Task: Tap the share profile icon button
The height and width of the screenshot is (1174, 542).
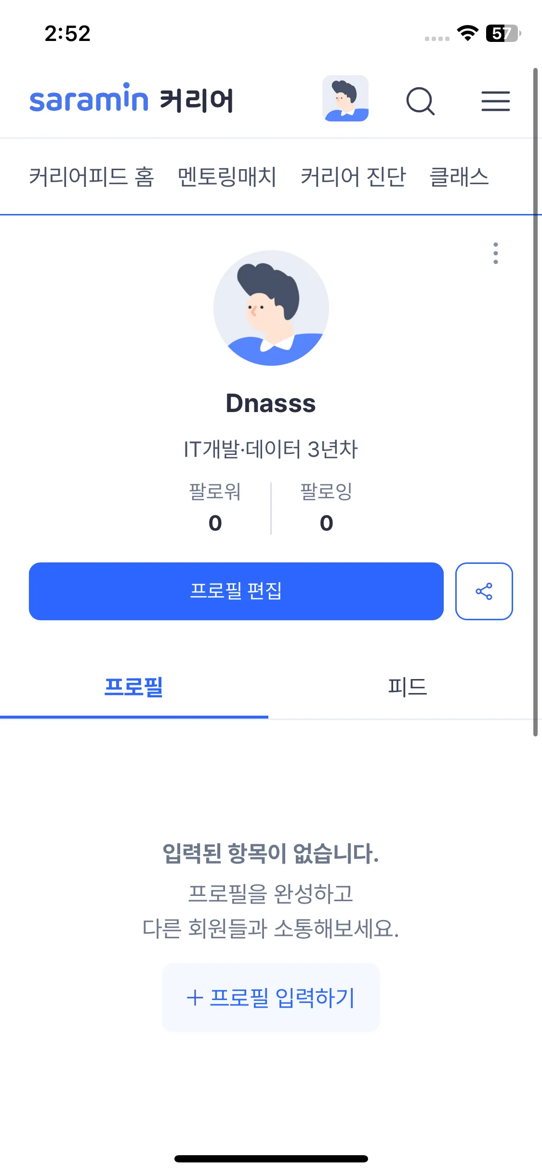Action: (484, 591)
